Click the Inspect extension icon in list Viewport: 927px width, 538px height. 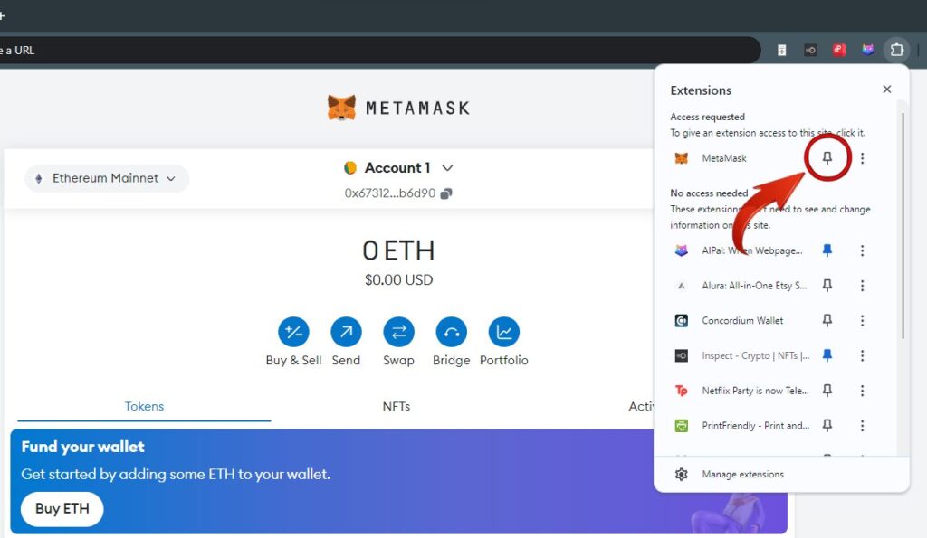click(681, 355)
